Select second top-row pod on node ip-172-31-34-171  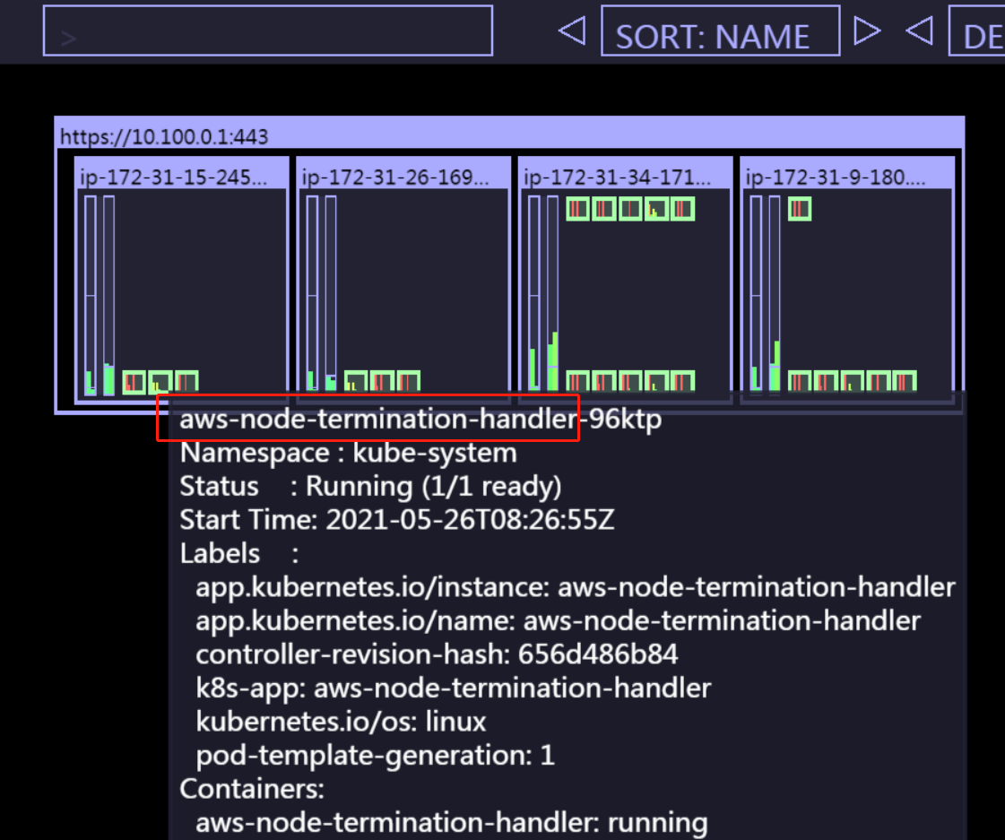point(604,209)
